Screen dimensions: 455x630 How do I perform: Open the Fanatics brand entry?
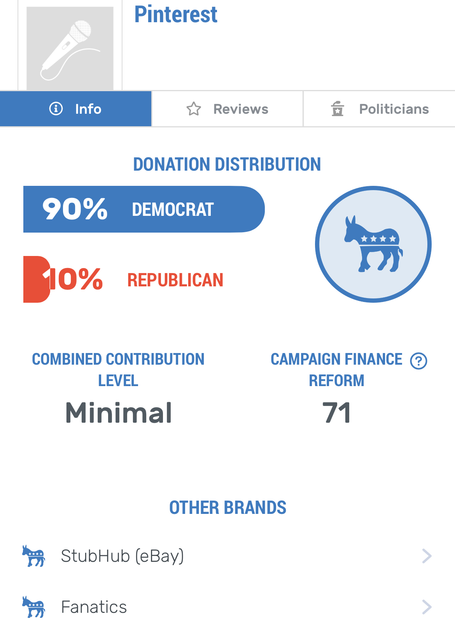click(x=227, y=607)
